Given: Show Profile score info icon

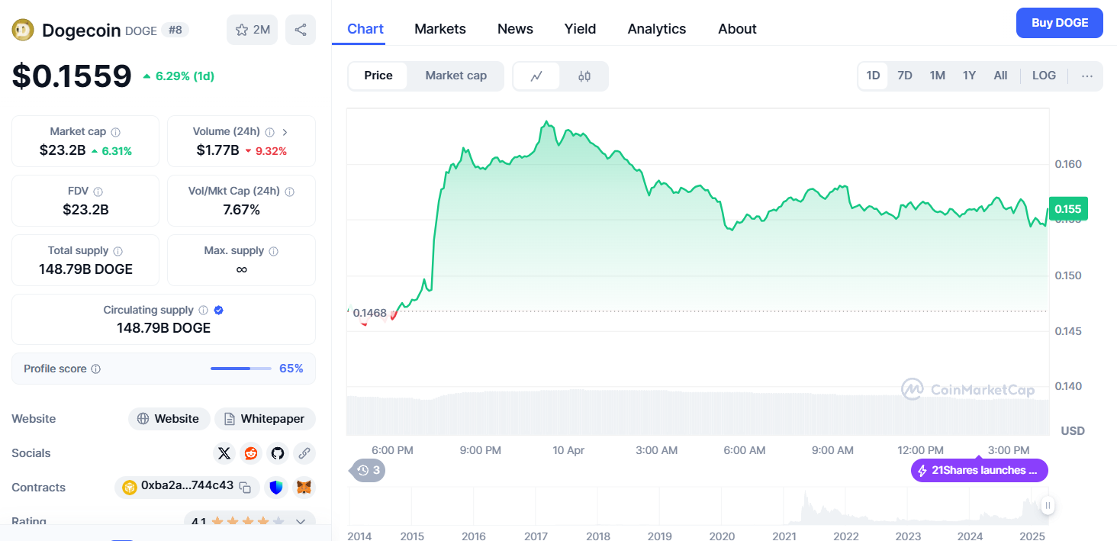Looking at the screenshot, I should click(x=96, y=369).
